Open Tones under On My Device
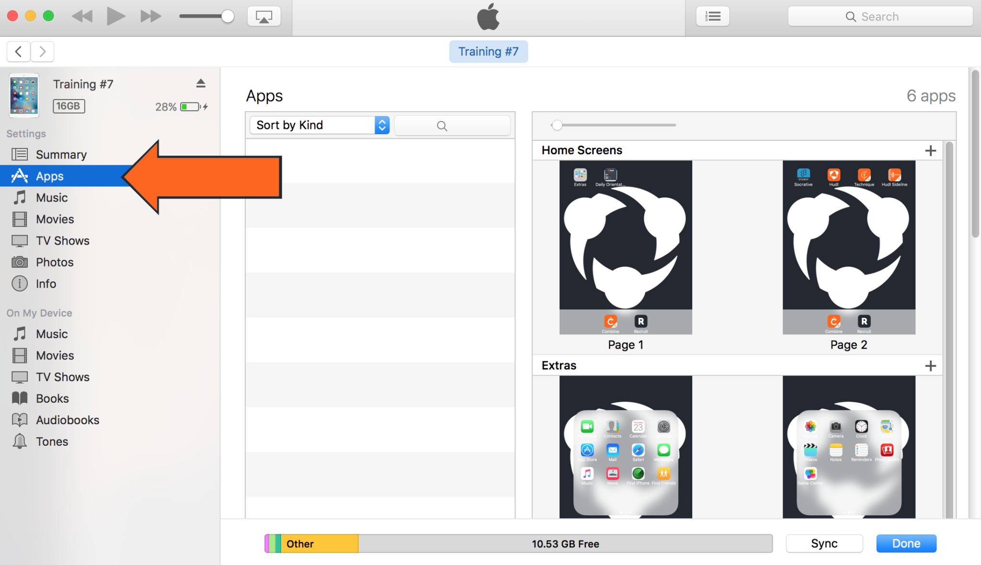This screenshot has width=981, height=565. click(52, 441)
